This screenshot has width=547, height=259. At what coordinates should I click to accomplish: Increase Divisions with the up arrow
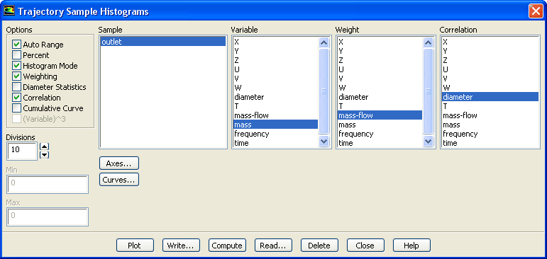pyautogui.click(x=44, y=146)
